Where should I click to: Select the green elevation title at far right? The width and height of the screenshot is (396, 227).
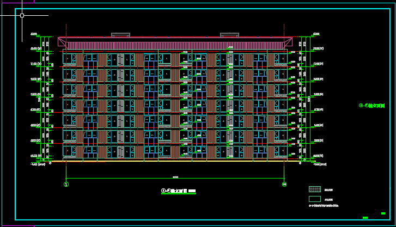coord(371,106)
